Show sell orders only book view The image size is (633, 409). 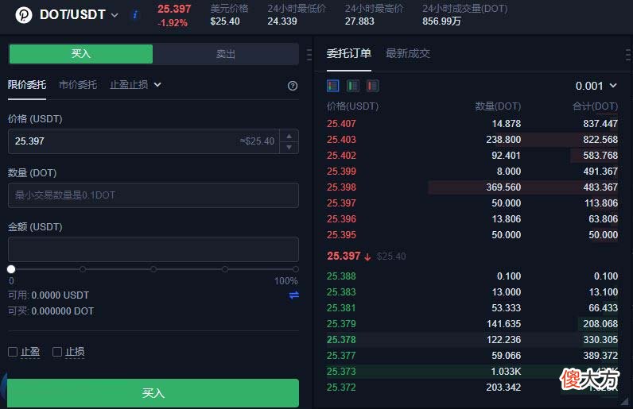click(373, 86)
